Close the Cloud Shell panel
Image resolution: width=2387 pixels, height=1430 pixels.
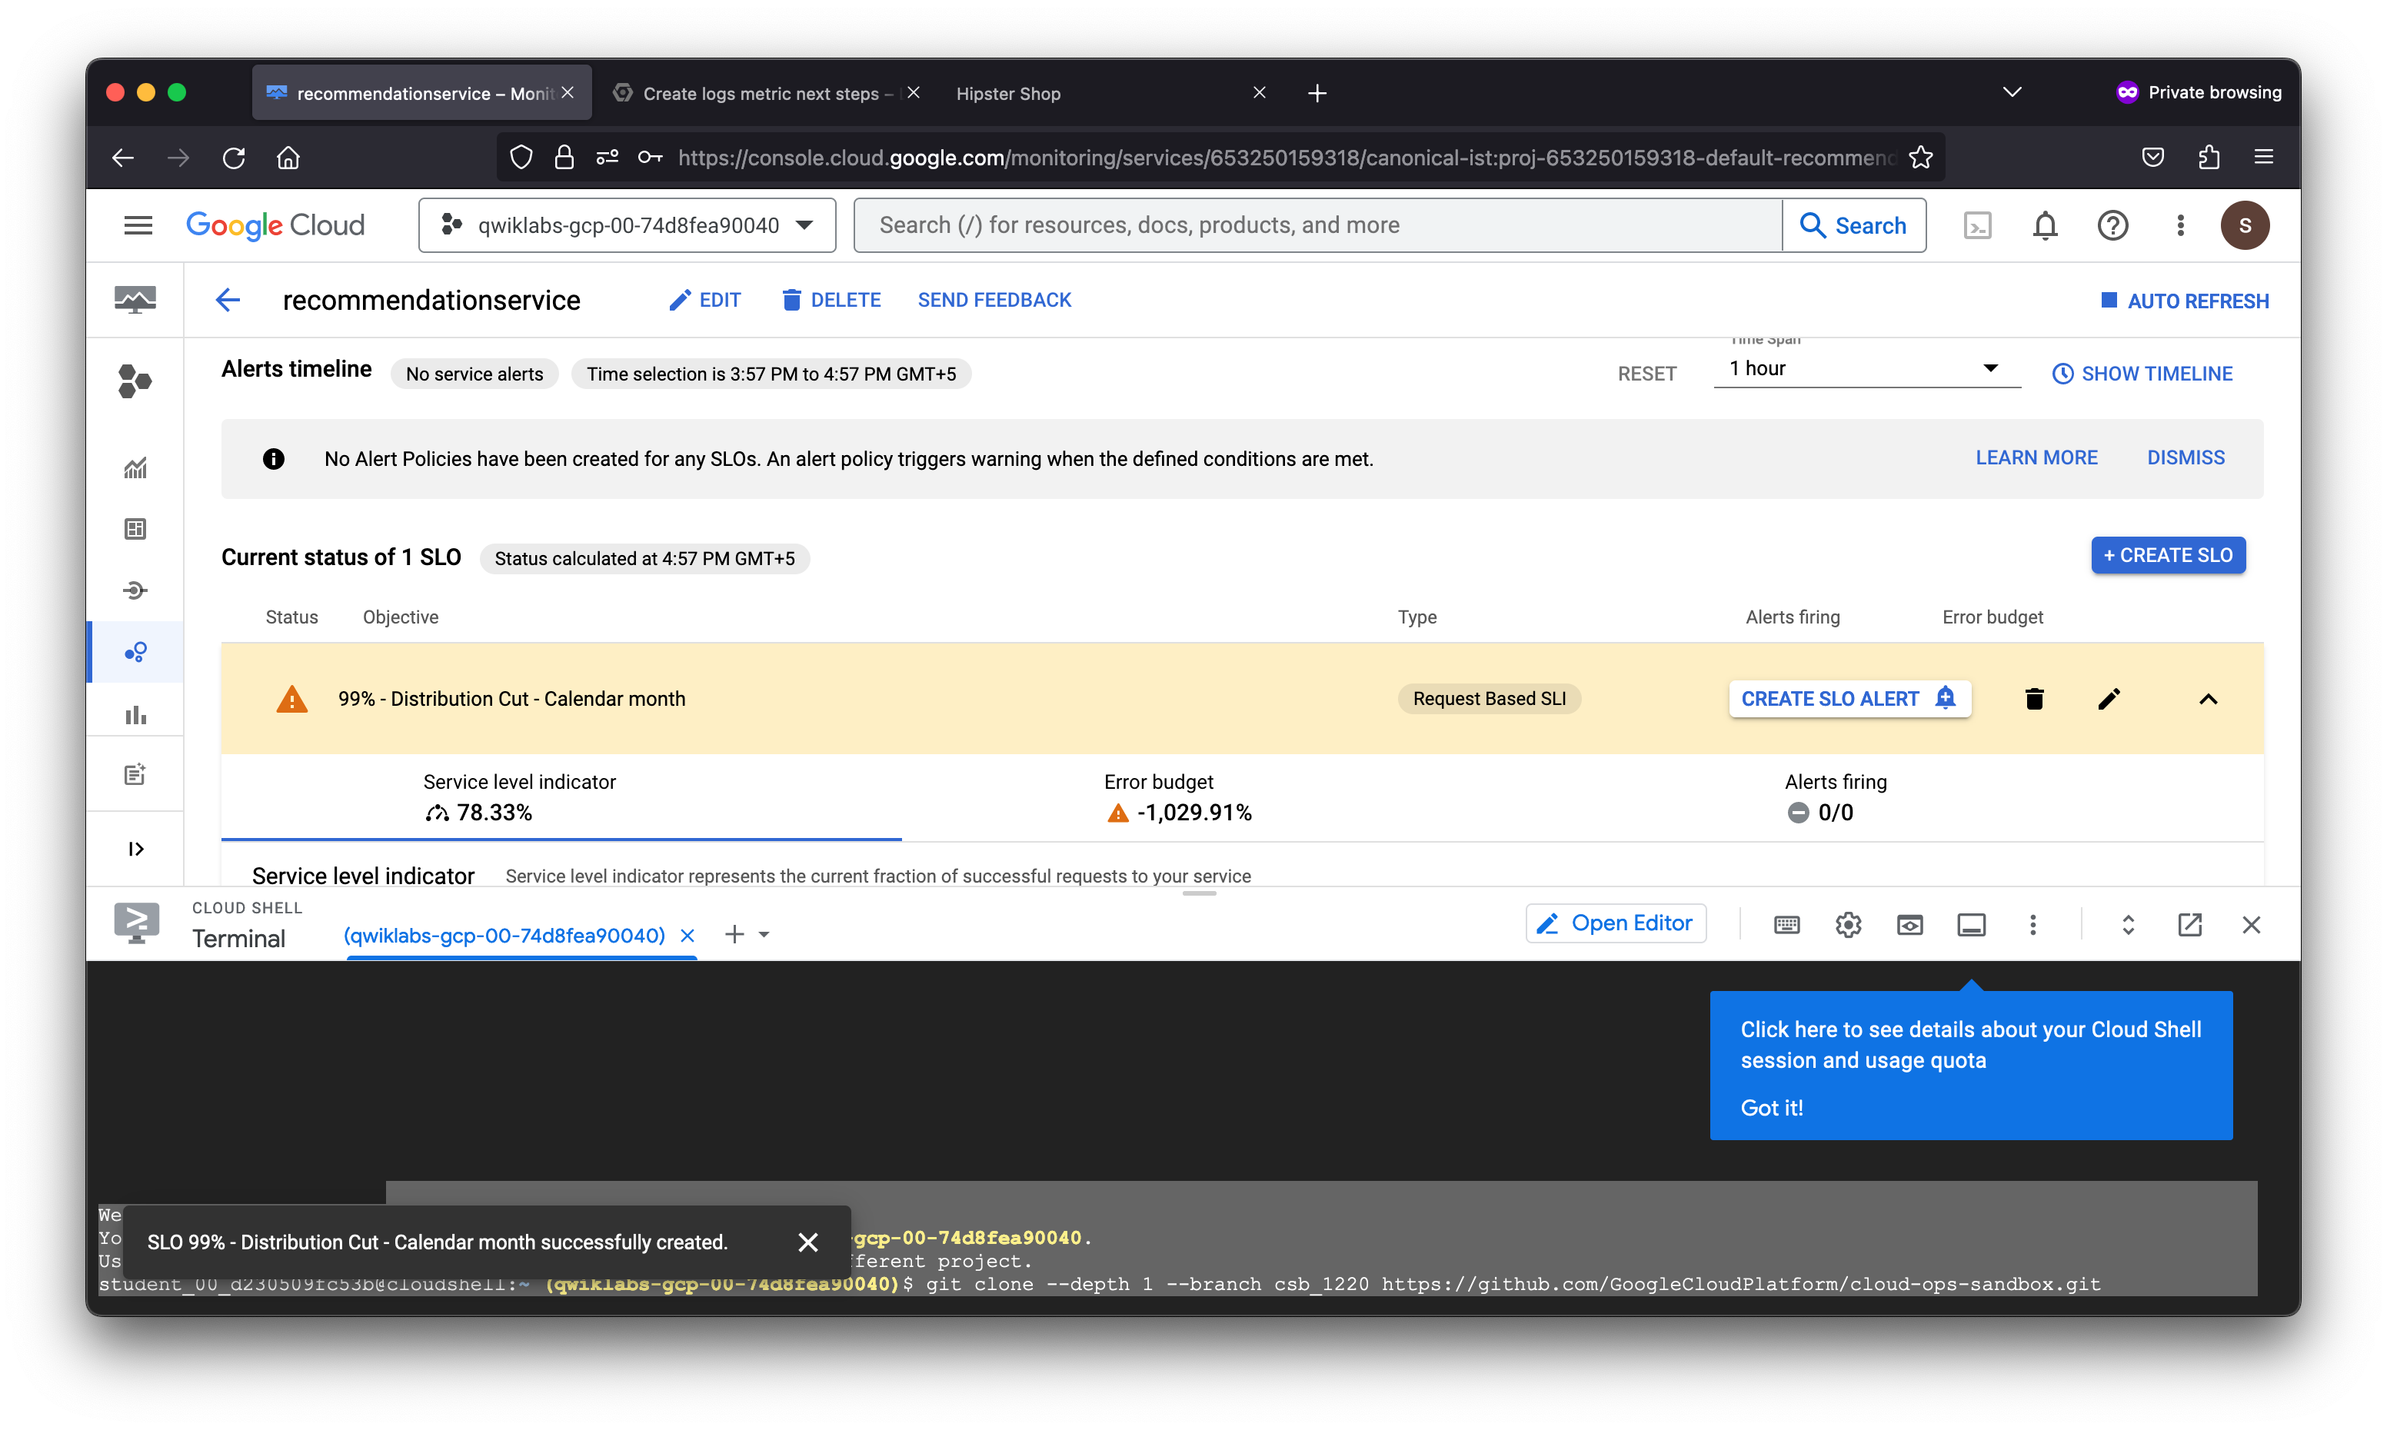(x=2251, y=925)
